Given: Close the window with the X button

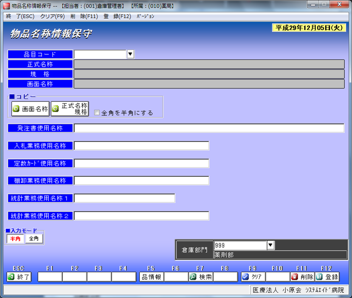Looking at the screenshot, I should click(339, 4).
